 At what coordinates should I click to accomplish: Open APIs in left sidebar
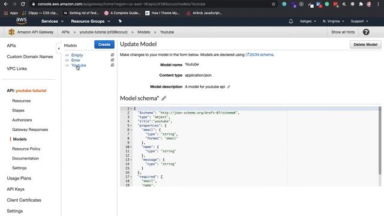tap(11, 46)
